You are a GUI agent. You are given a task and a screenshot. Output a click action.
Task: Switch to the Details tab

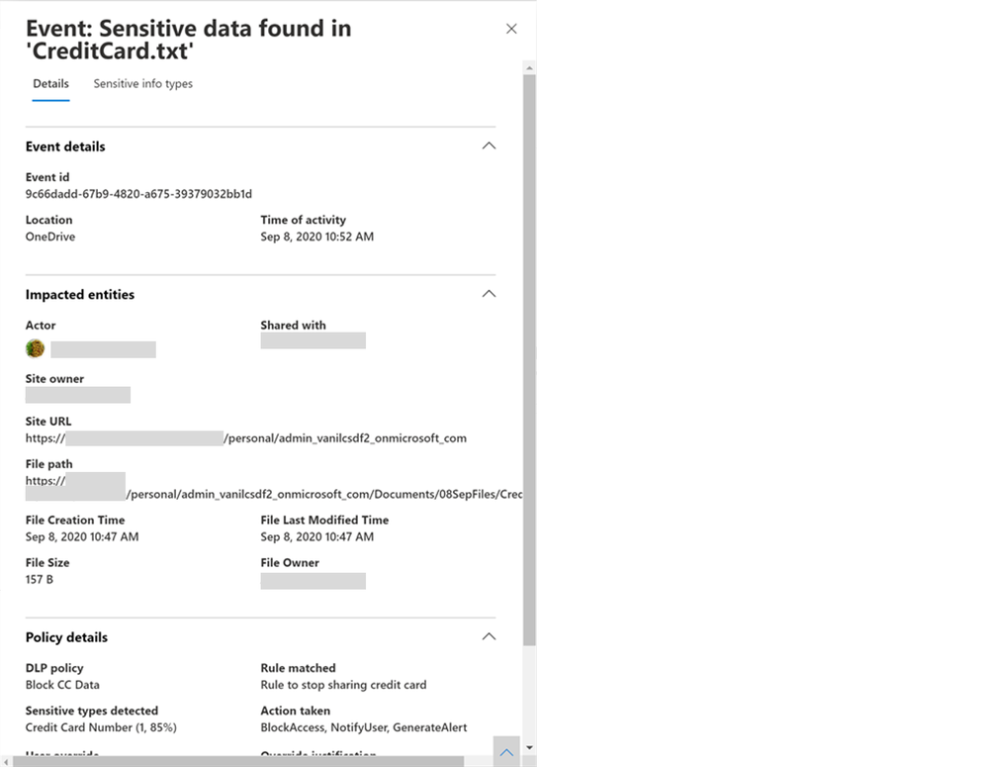[x=50, y=84]
